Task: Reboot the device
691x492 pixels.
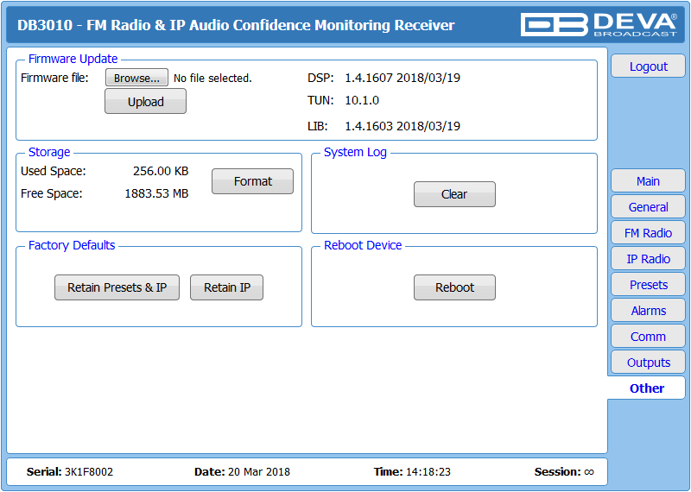Action: click(454, 287)
